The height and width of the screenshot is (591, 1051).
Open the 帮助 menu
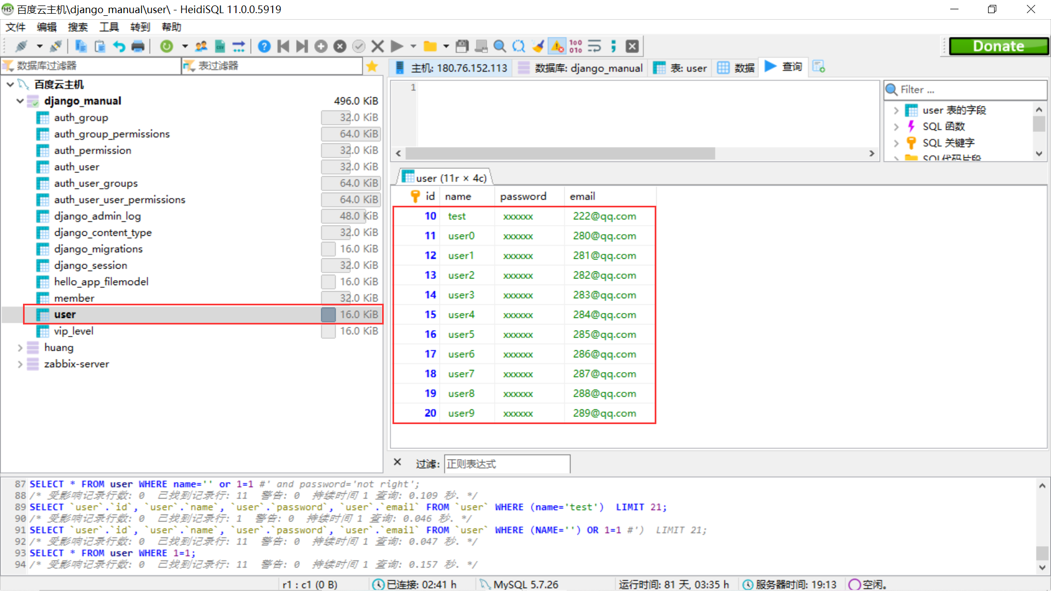coord(171,27)
